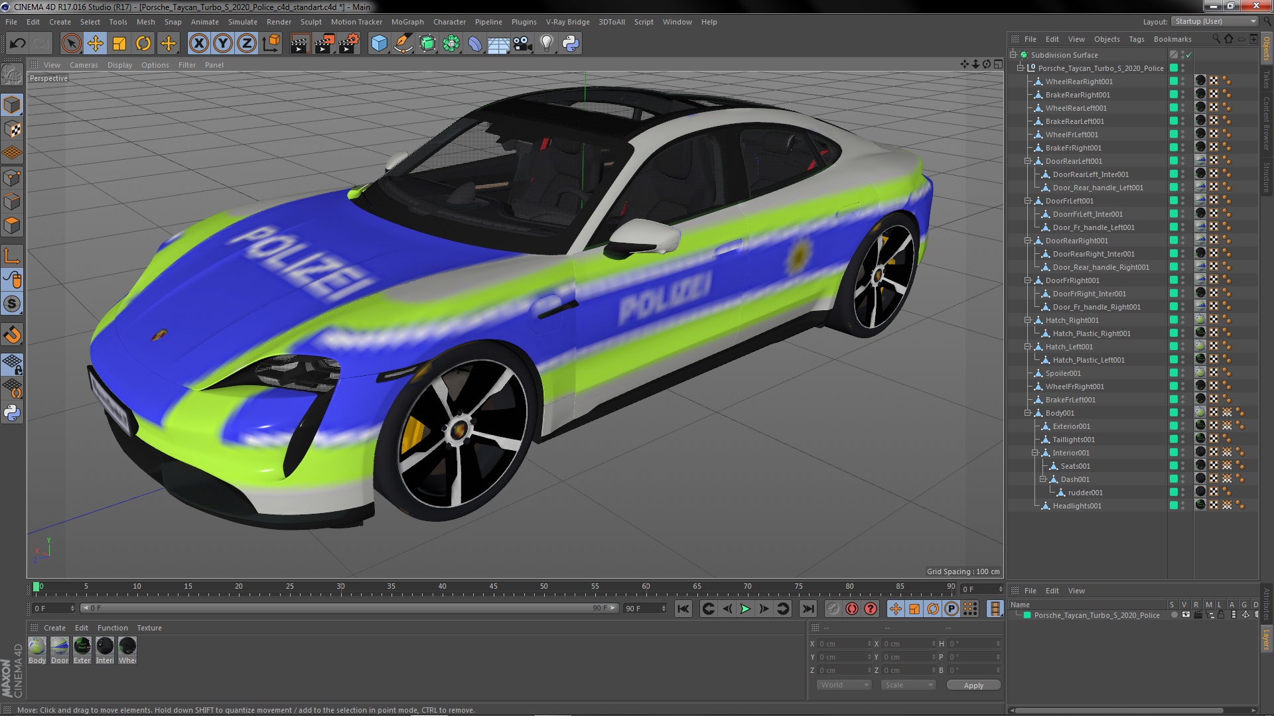The height and width of the screenshot is (716, 1274).
Task: Toggle the Z axis lock
Action: [247, 44]
